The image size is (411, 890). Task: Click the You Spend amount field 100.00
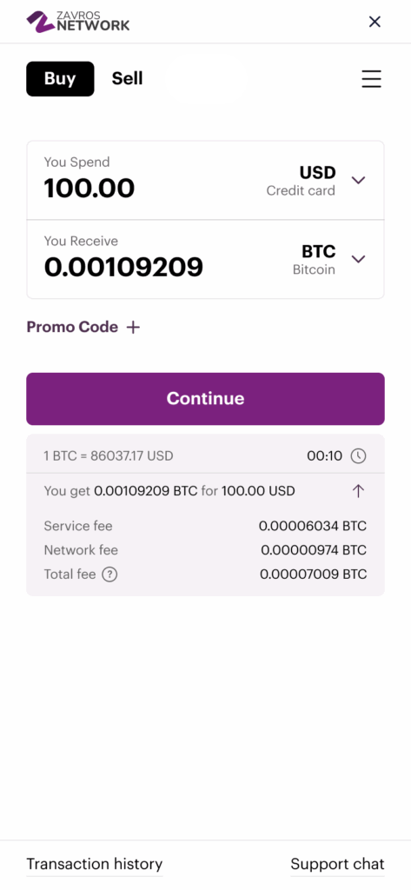click(x=89, y=189)
